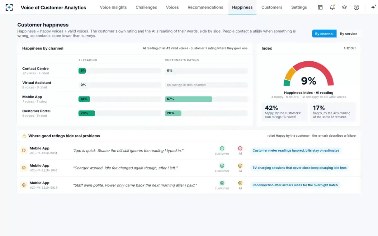Click the smiley icon beside VOI-HV-1110-1048
The image size is (378, 236).
[x=24, y=168]
